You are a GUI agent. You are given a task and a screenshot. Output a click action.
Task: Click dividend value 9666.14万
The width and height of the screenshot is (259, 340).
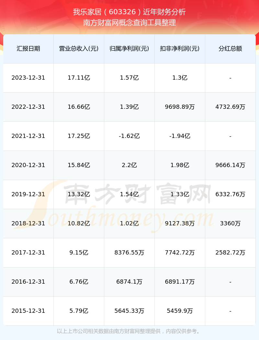[231, 165]
